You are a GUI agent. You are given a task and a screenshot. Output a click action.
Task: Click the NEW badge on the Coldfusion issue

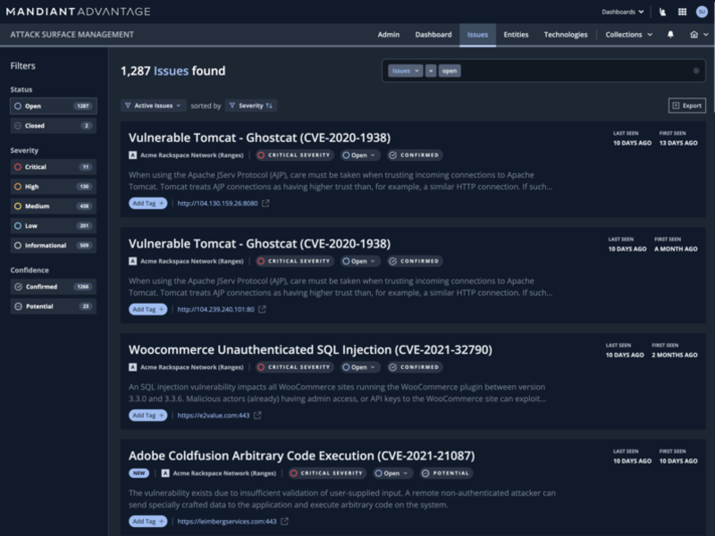pos(139,473)
